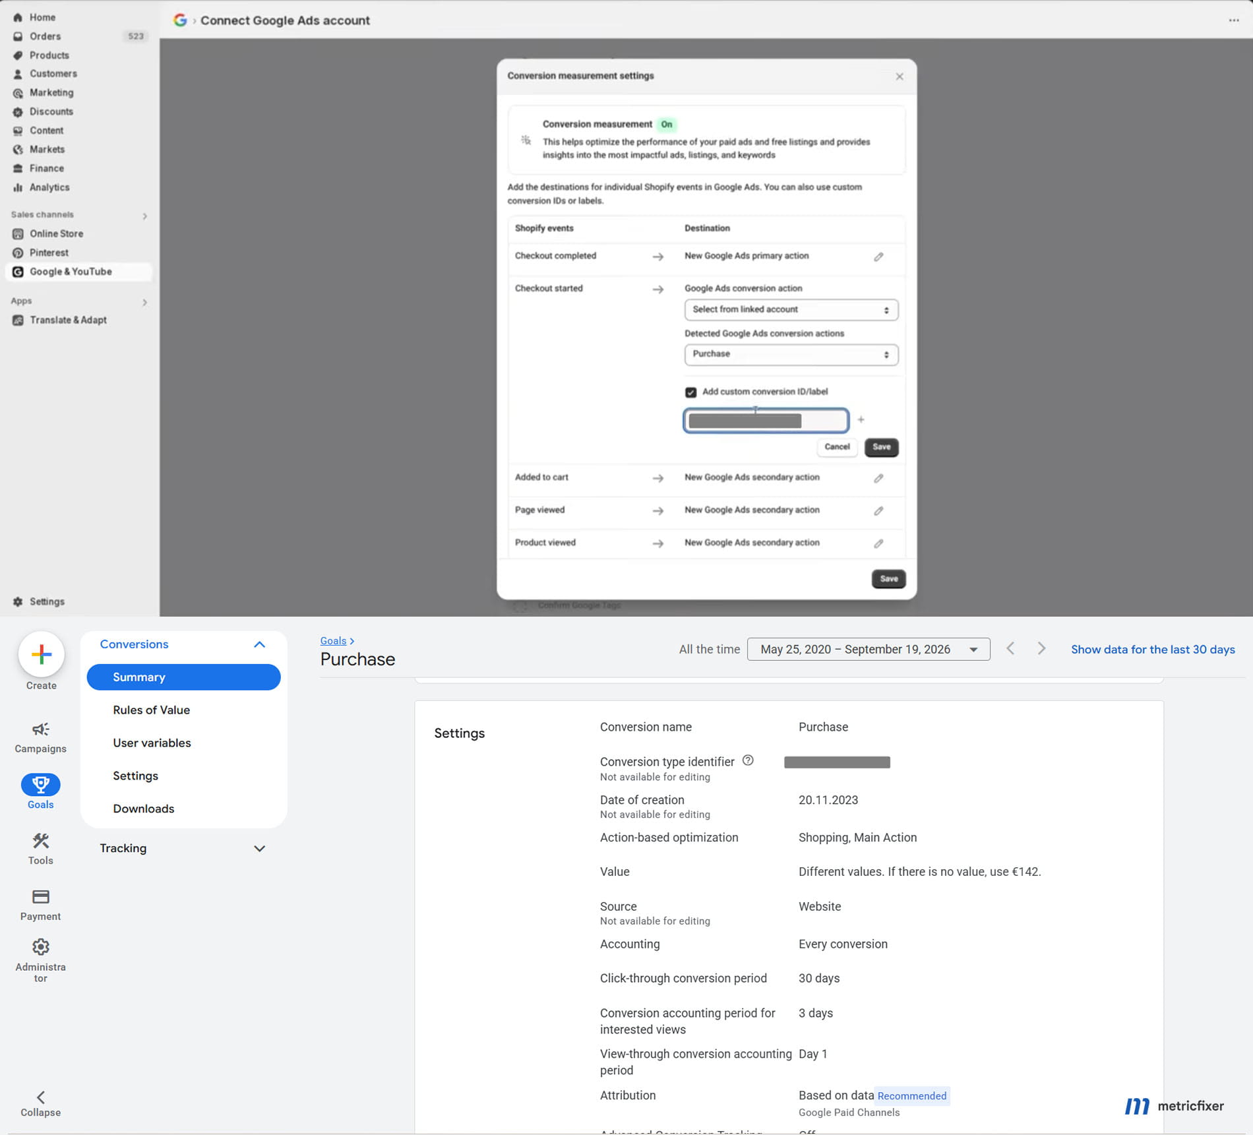Click the Google logo in header breadcrumb
The image size is (1253, 1135).
[x=180, y=20]
